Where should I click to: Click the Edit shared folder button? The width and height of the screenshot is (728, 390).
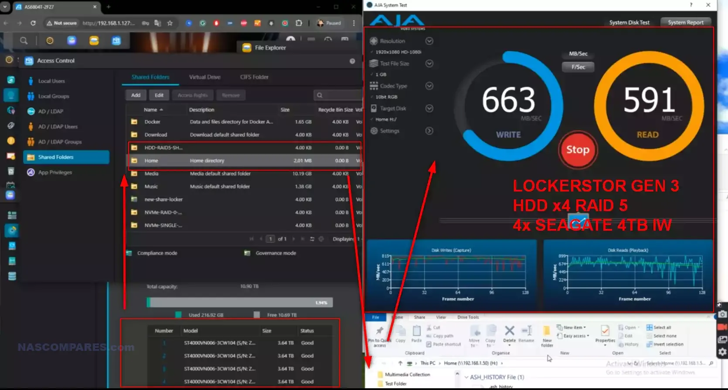(x=159, y=95)
